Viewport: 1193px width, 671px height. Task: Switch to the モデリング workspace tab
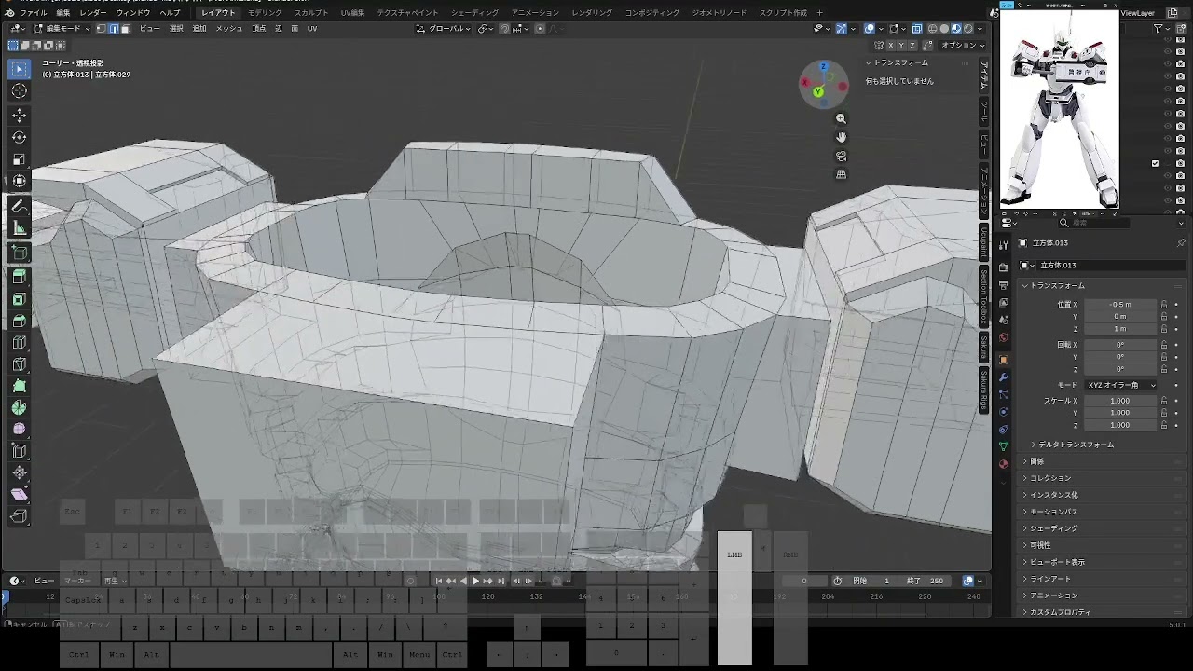click(x=265, y=13)
